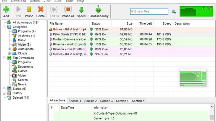The image size is (216, 121).
Task: Open the Download menu
Action: 19,1
